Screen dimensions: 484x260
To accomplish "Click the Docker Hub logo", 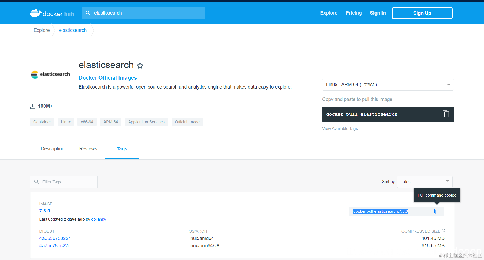I will point(52,13).
